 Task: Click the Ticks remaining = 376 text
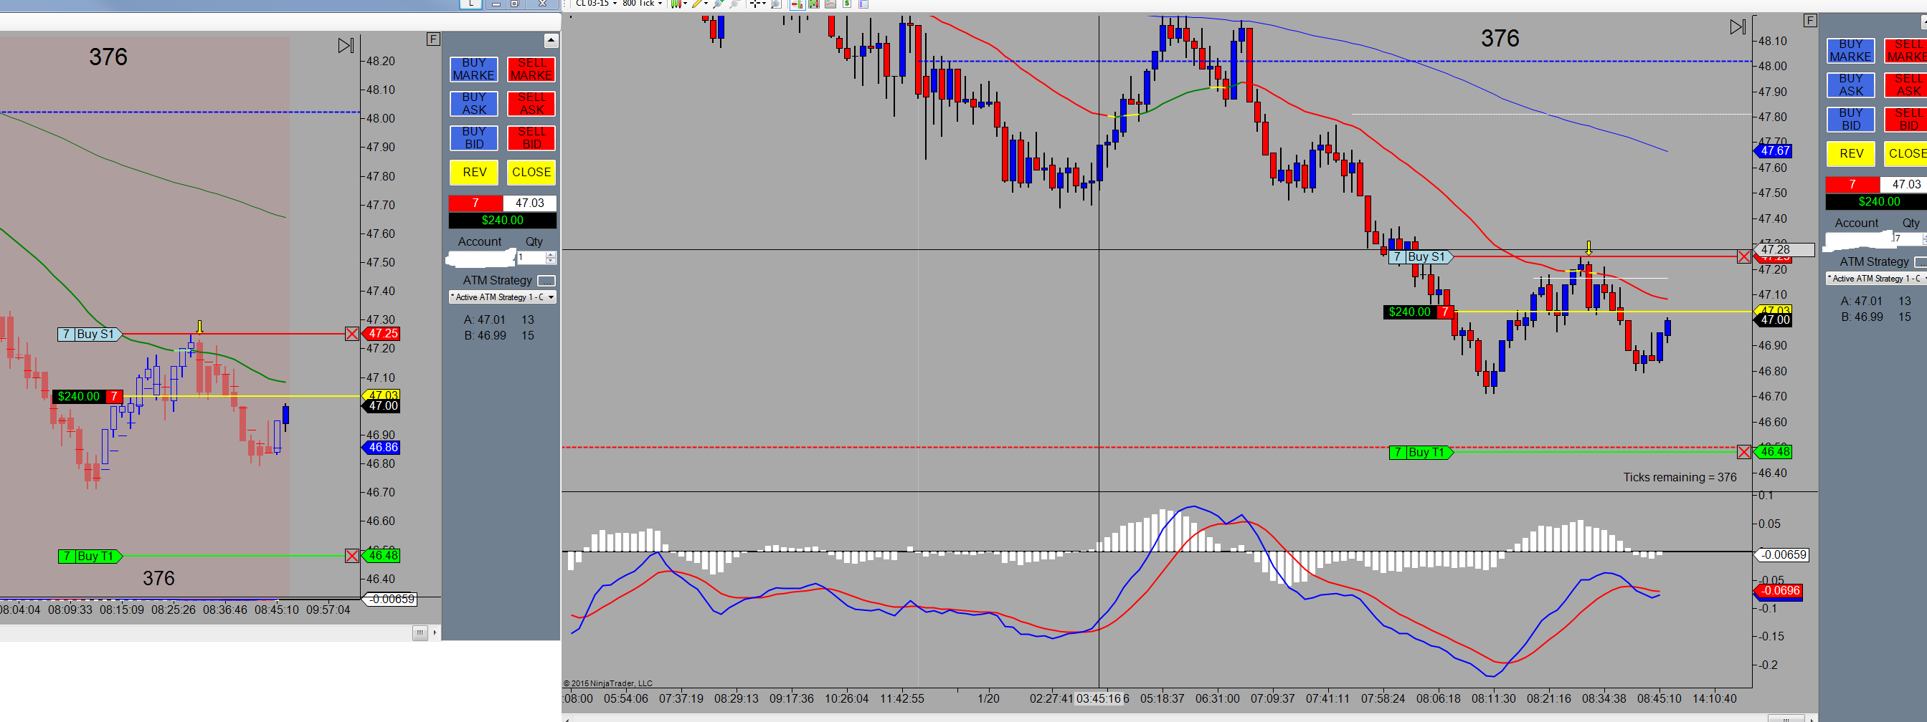1680,477
